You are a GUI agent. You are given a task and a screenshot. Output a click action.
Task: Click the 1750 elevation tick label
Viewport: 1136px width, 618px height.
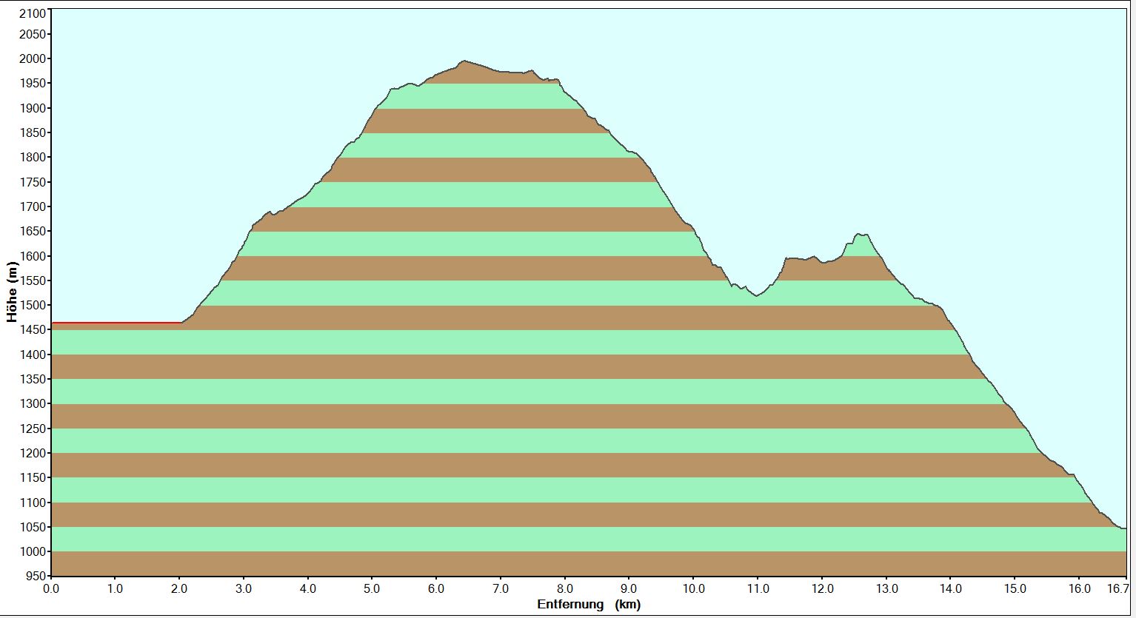(33, 182)
